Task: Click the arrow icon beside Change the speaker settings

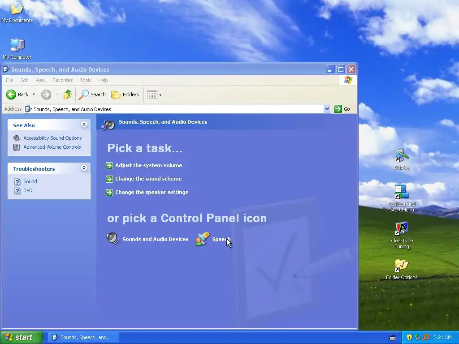Action: (109, 193)
